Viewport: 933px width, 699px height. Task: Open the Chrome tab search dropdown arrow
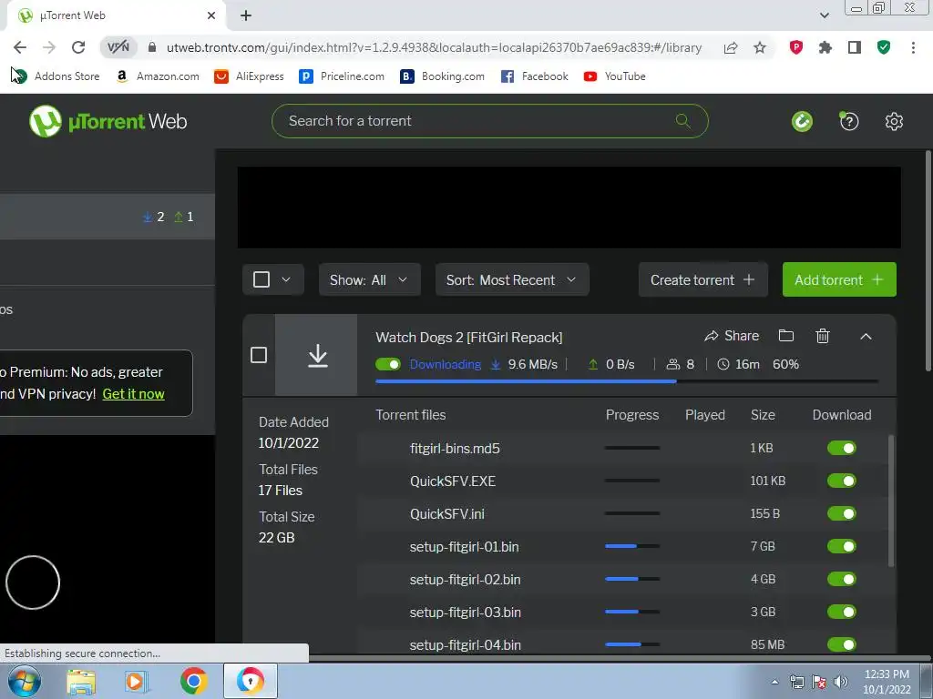pos(824,15)
